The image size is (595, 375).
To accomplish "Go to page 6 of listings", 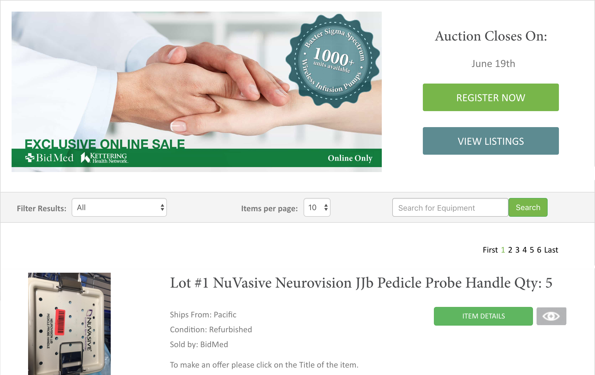I will [x=539, y=250].
